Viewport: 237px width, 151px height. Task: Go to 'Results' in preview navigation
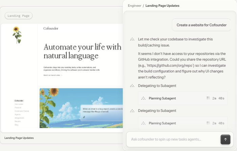[18, 121]
